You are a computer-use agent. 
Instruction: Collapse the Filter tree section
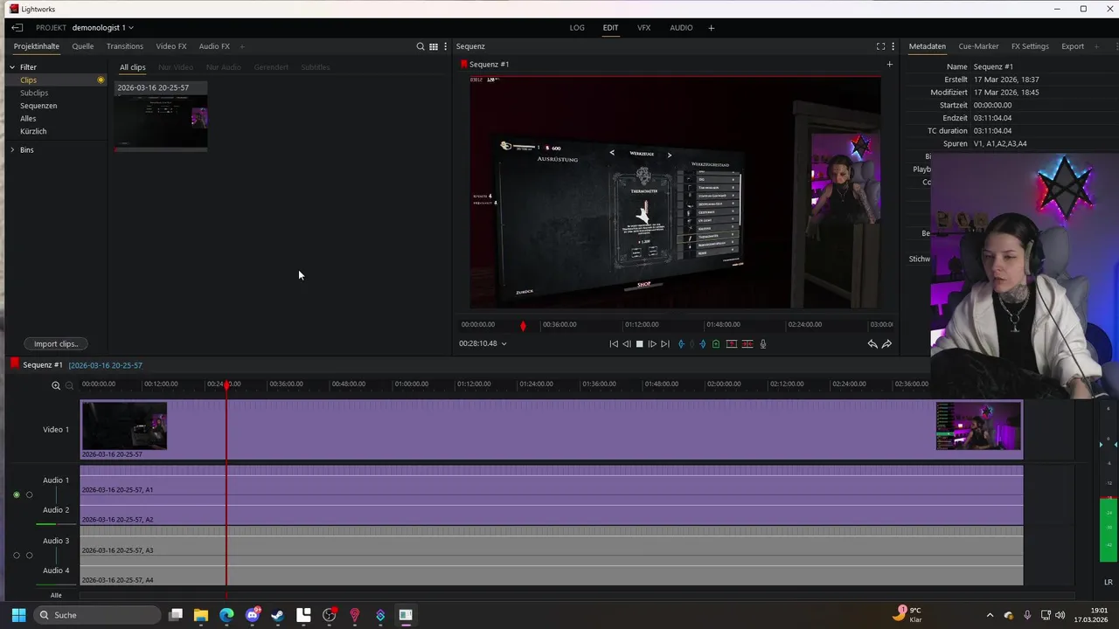tap(13, 67)
